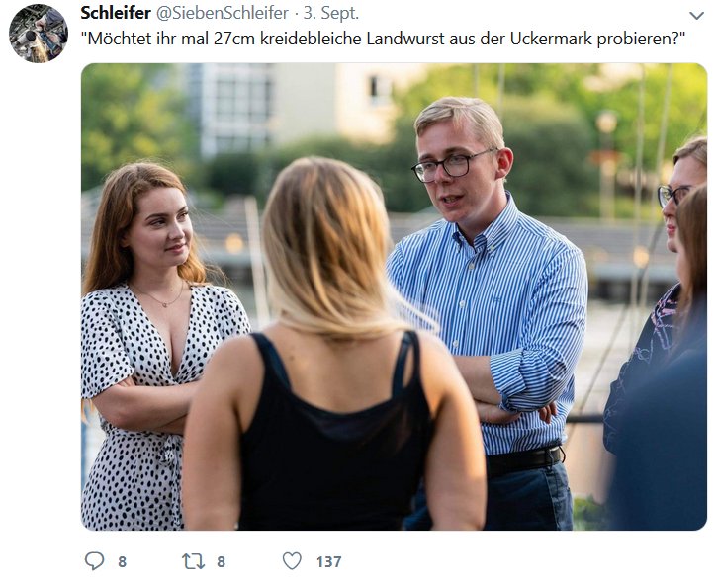The height and width of the screenshot is (579, 717).
Task: Open the @SiebenSchleifer handle link
Action: click(x=223, y=13)
